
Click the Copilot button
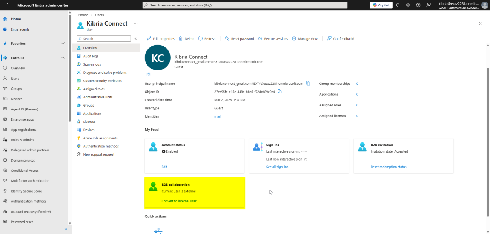click(381, 5)
